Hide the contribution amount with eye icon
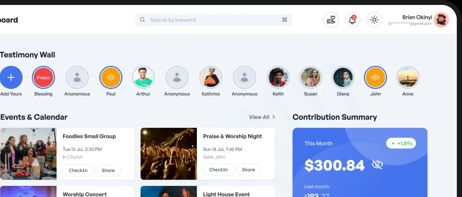The image size is (462, 197). [x=377, y=165]
